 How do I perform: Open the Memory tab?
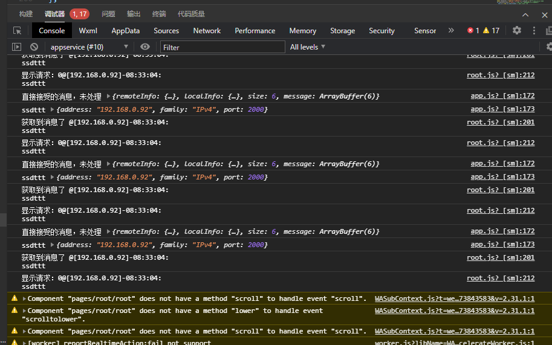click(303, 31)
